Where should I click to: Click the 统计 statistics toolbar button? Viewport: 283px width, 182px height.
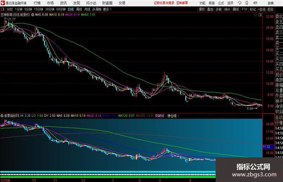point(227,9)
